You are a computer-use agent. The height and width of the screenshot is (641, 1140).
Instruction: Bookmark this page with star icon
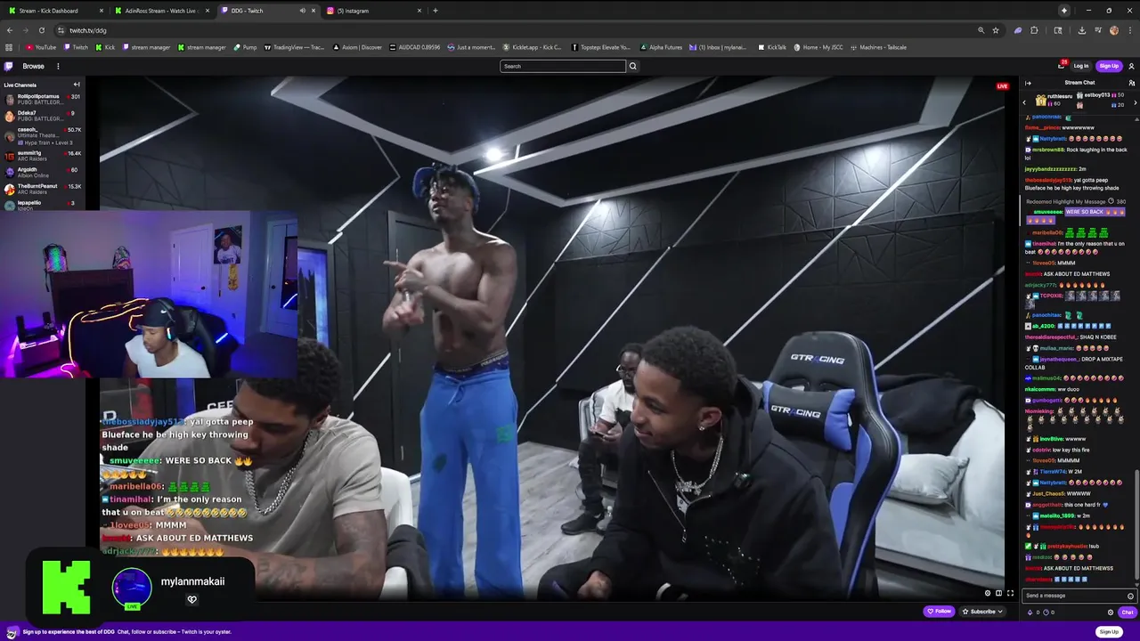pos(996,30)
